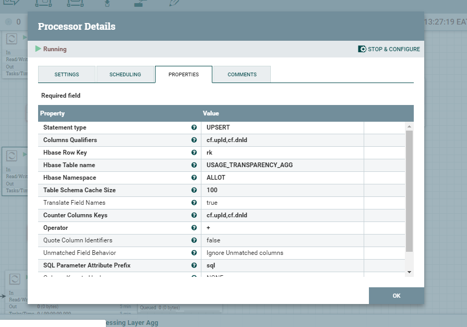Click gear icon beside Stop & Configure
The width and height of the screenshot is (467, 327).
[x=362, y=49]
